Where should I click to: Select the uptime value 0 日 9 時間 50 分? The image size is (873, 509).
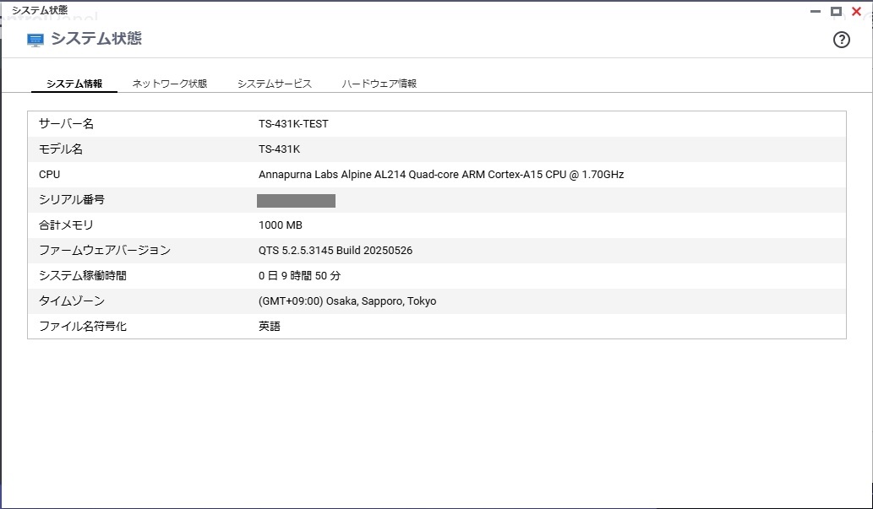pos(299,276)
